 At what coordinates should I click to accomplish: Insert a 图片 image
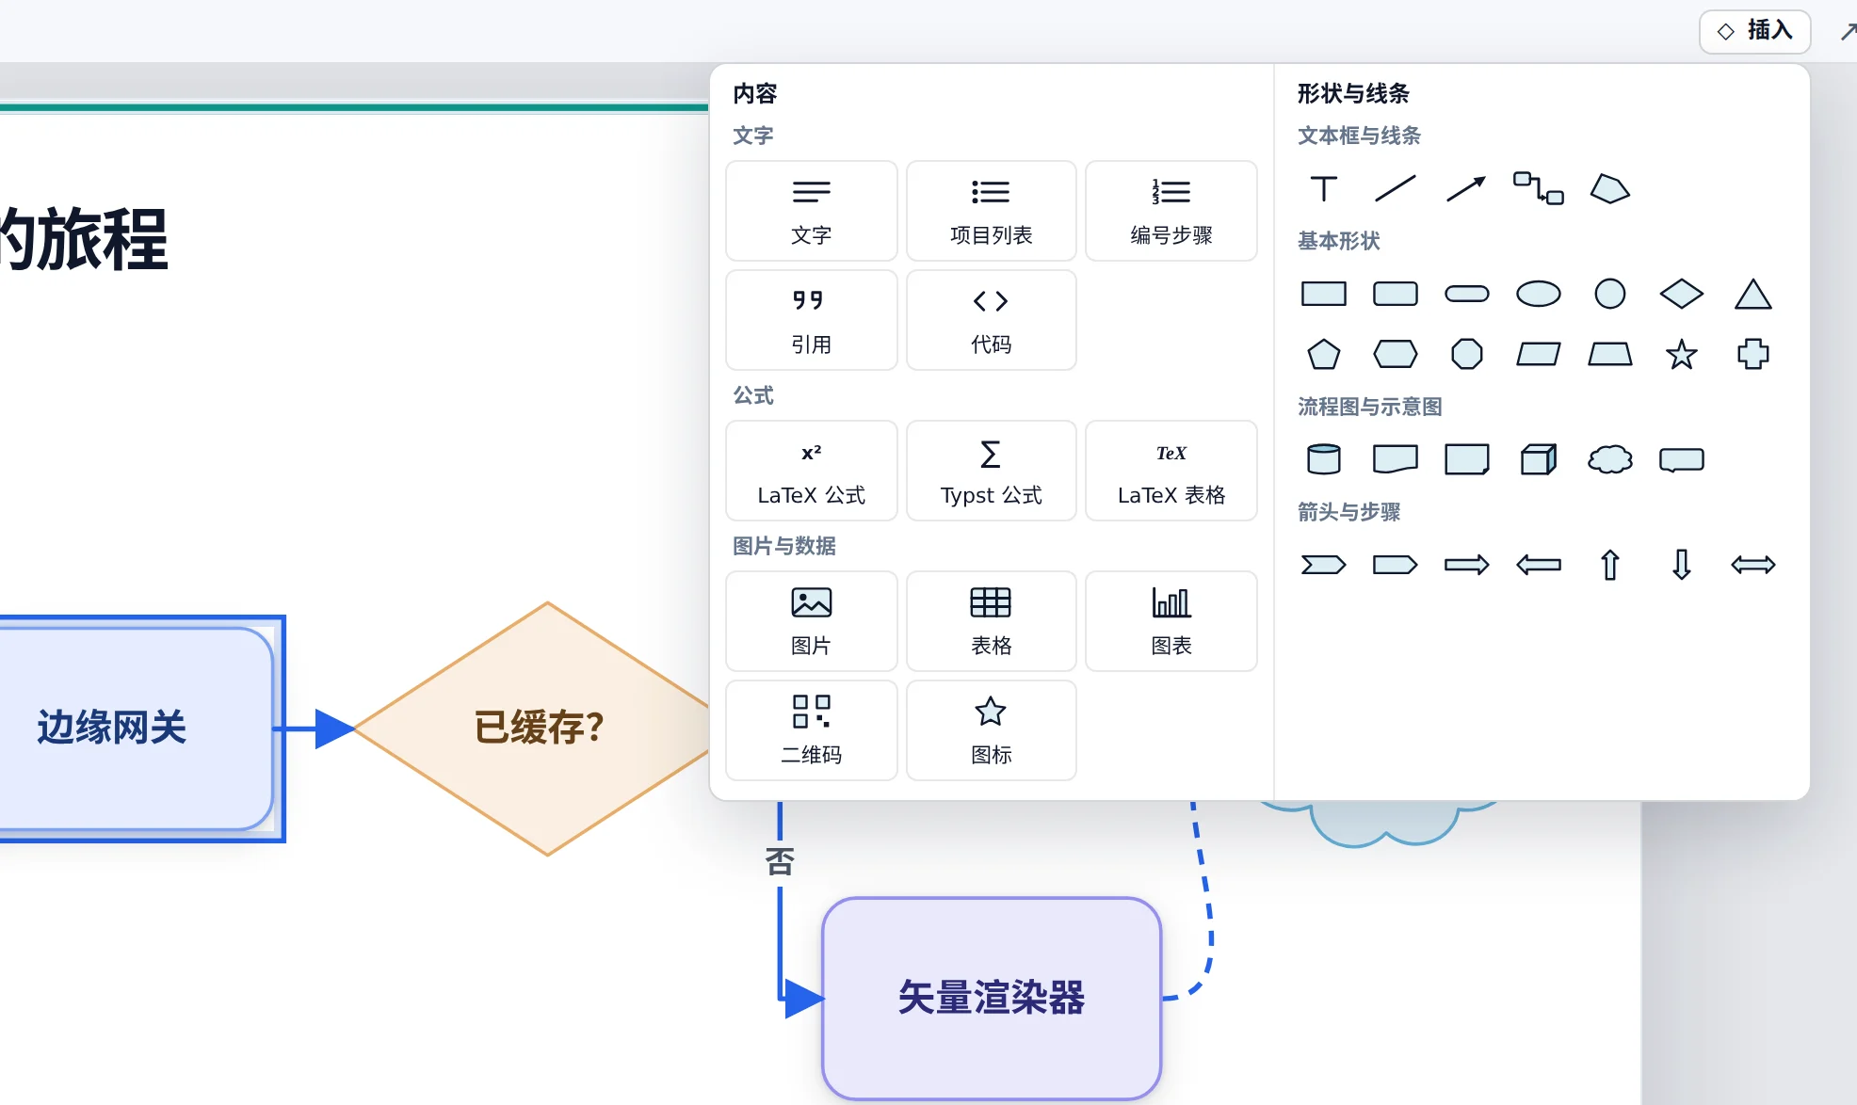point(811,621)
